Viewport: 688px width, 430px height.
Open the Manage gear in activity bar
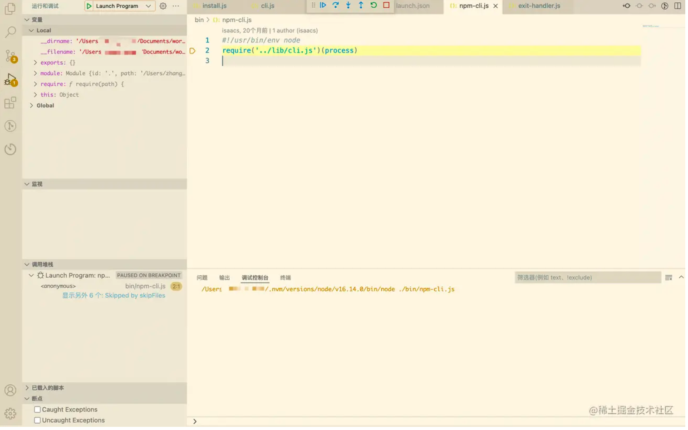pyautogui.click(x=10, y=413)
